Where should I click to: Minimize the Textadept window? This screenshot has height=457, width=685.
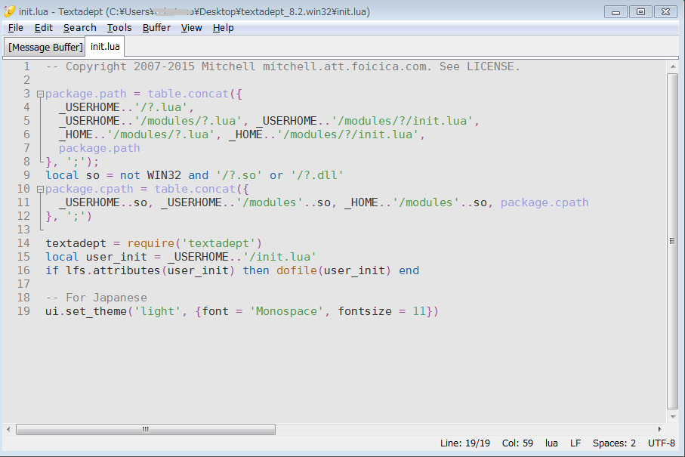(616, 12)
